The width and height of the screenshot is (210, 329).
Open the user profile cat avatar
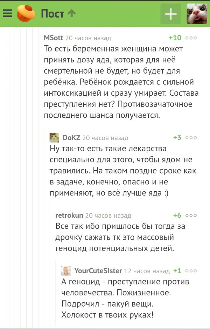point(196,14)
